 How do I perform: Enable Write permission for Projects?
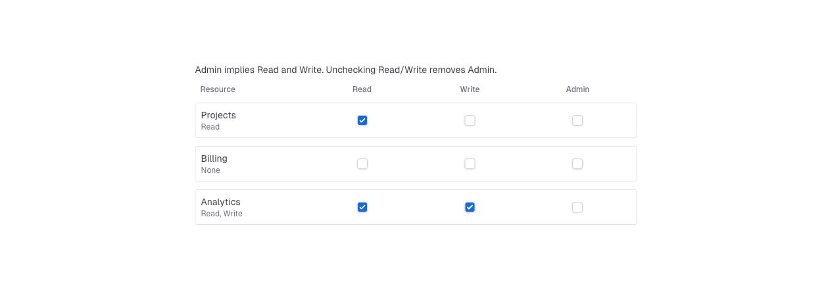point(470,120)
